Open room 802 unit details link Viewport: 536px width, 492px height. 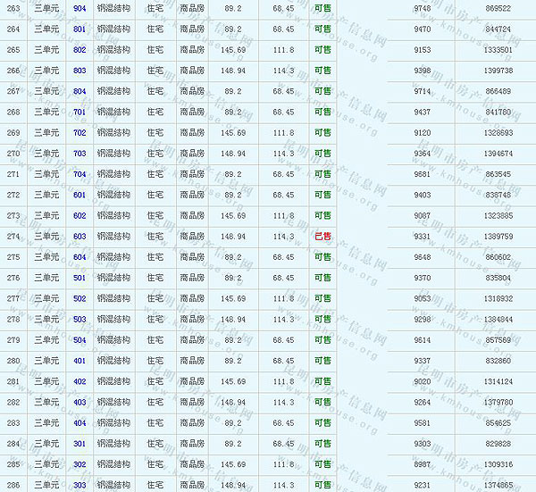point(80,49)
